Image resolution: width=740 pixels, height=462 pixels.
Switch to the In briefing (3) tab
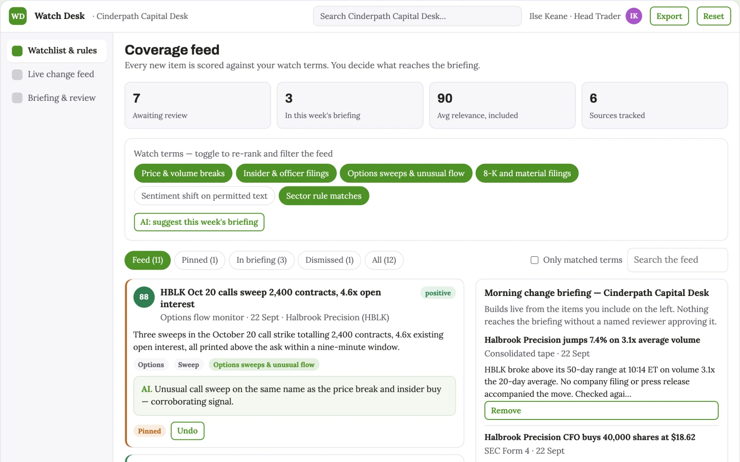(261, 260)
